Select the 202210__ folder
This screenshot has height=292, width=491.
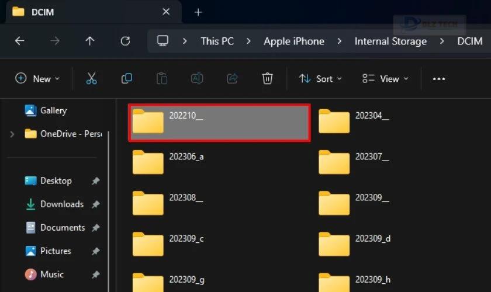220,123
